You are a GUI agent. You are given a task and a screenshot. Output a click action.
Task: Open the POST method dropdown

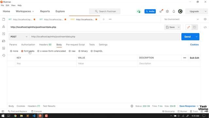pyautogui.click(x=19, y=37)
